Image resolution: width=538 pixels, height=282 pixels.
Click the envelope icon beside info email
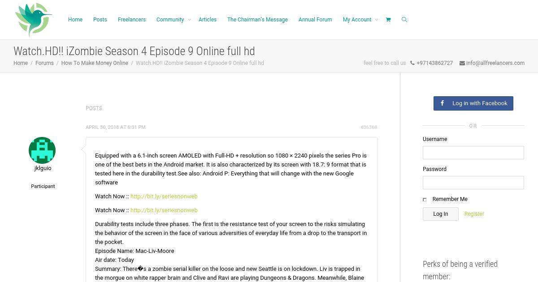pos(462,63)
